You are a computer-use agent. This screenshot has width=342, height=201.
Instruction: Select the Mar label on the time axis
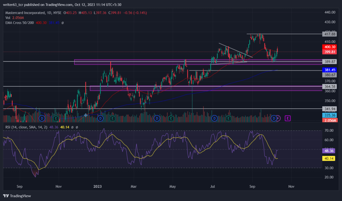(134, 186)
